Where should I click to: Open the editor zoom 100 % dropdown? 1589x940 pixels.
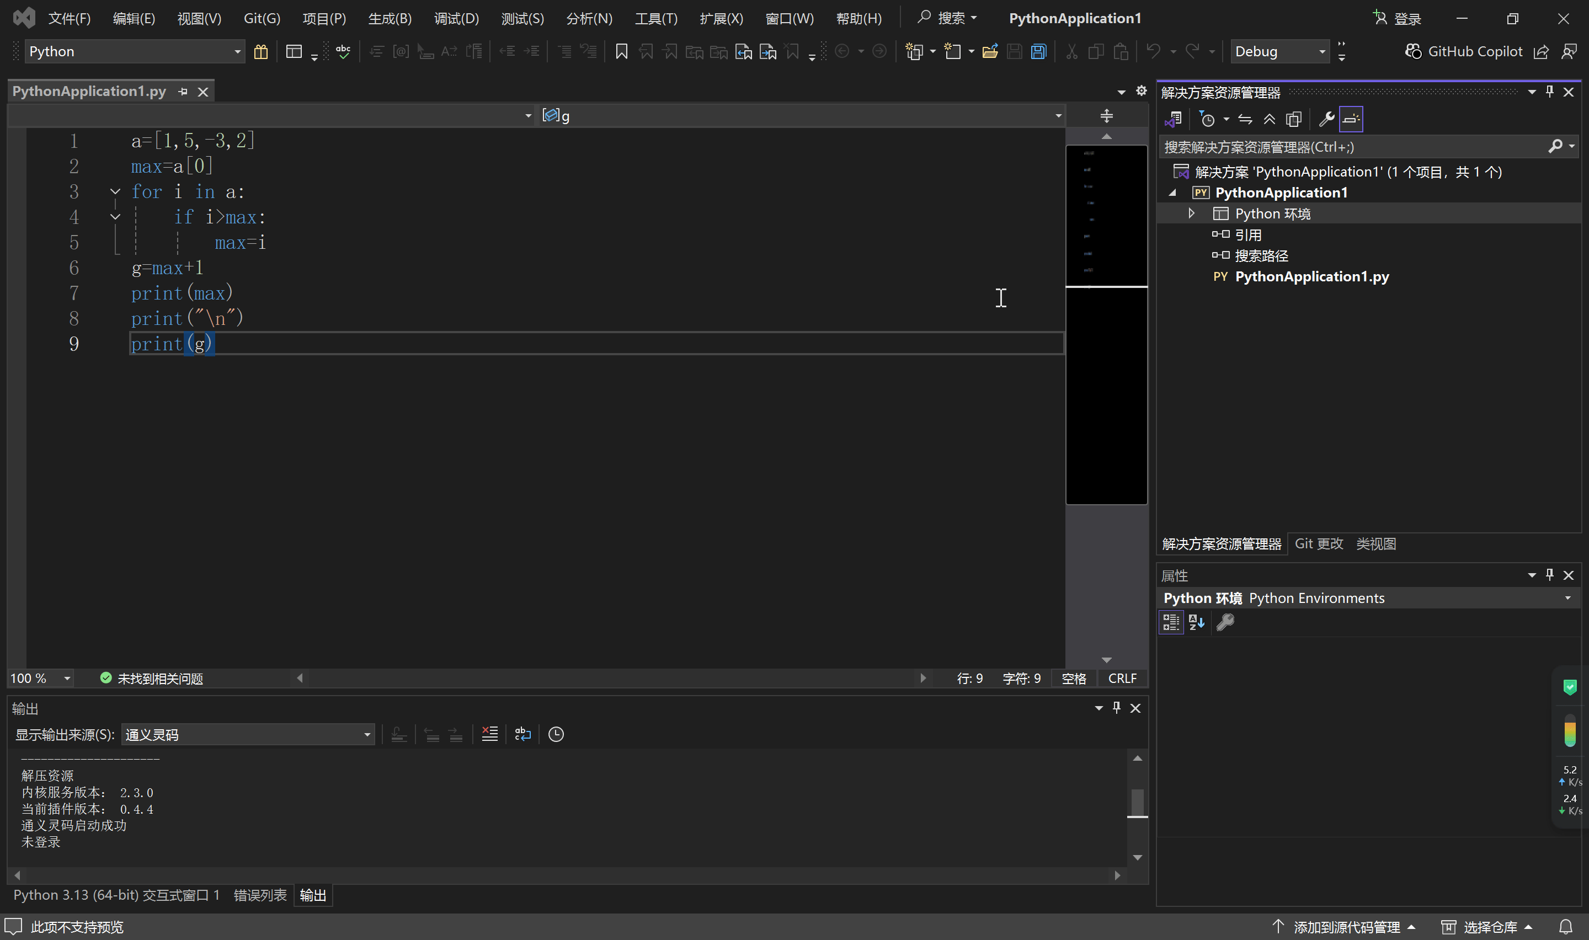click(41, 678)
